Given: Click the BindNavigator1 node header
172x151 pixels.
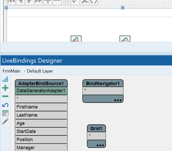Looking at the screenshot, I should coord(103,84).
